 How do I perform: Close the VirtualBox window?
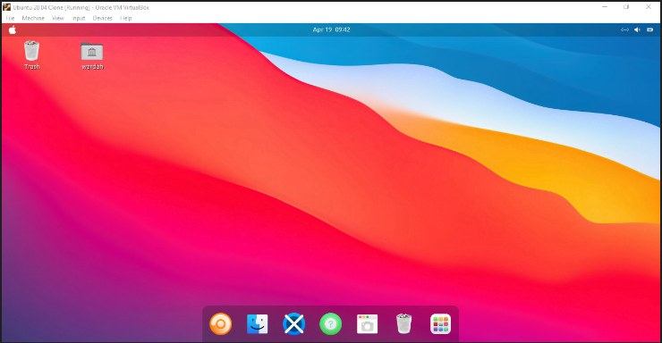coord(649,7)
